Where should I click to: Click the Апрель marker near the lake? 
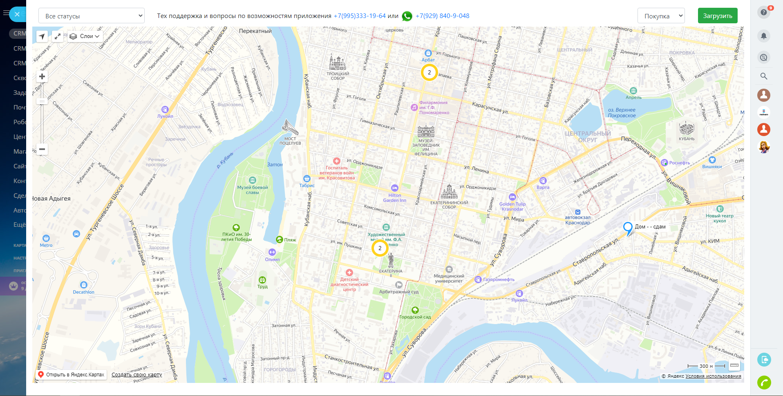tap(633, 91)
